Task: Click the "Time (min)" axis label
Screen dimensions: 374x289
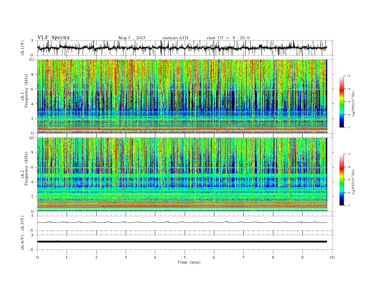Action: point(189,262)
